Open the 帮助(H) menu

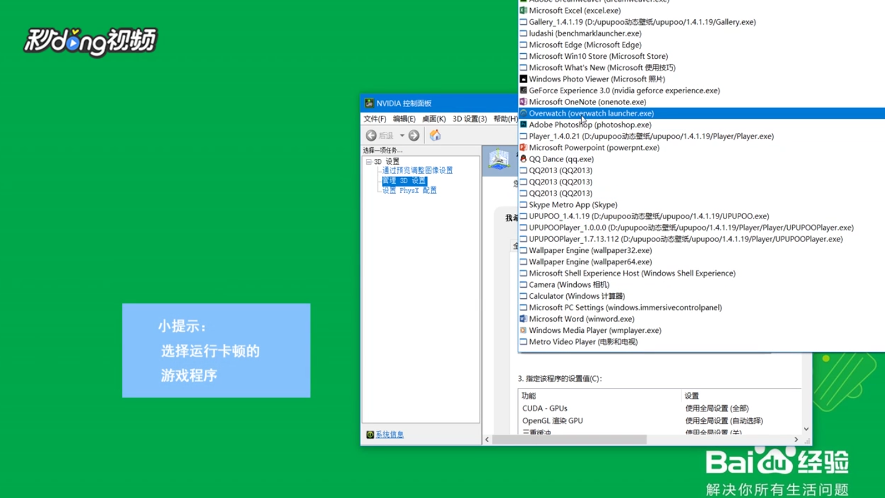[505, 119]
